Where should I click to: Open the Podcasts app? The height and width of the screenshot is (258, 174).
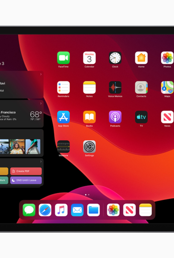[115, 117]
